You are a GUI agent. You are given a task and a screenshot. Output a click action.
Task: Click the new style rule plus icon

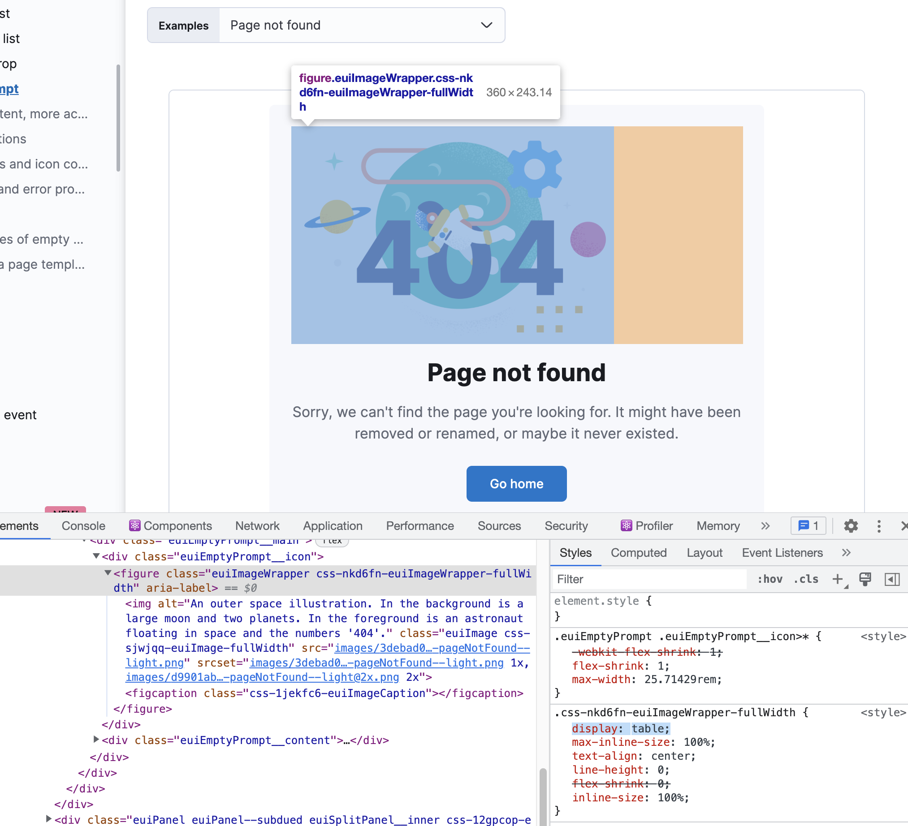(837, 579)
